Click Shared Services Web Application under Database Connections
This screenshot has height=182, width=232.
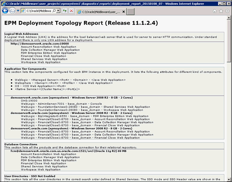tap(44, 166)
